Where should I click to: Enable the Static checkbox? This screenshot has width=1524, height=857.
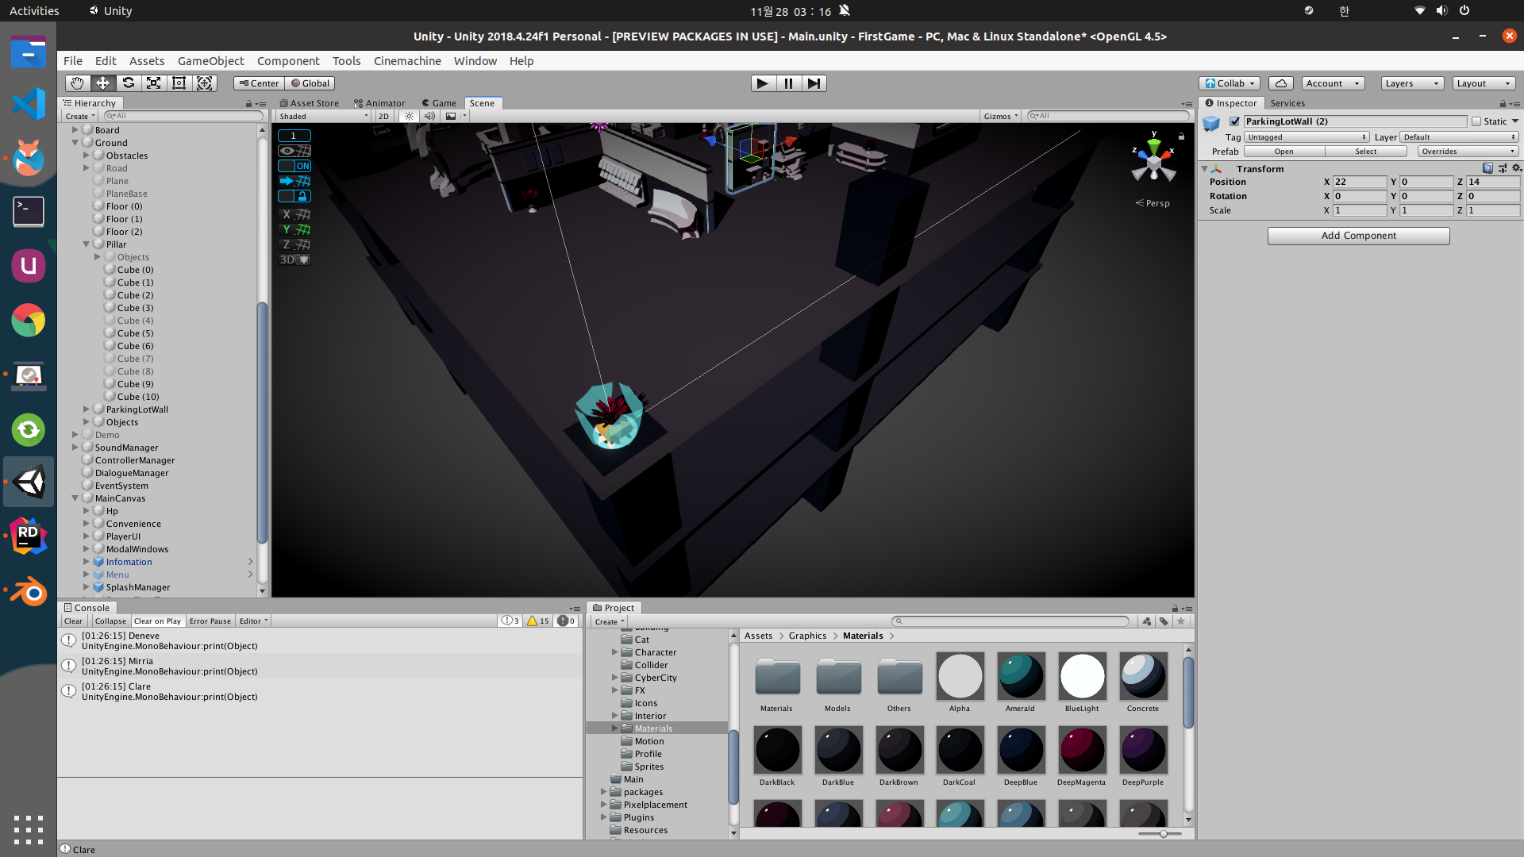point(1476,121)
